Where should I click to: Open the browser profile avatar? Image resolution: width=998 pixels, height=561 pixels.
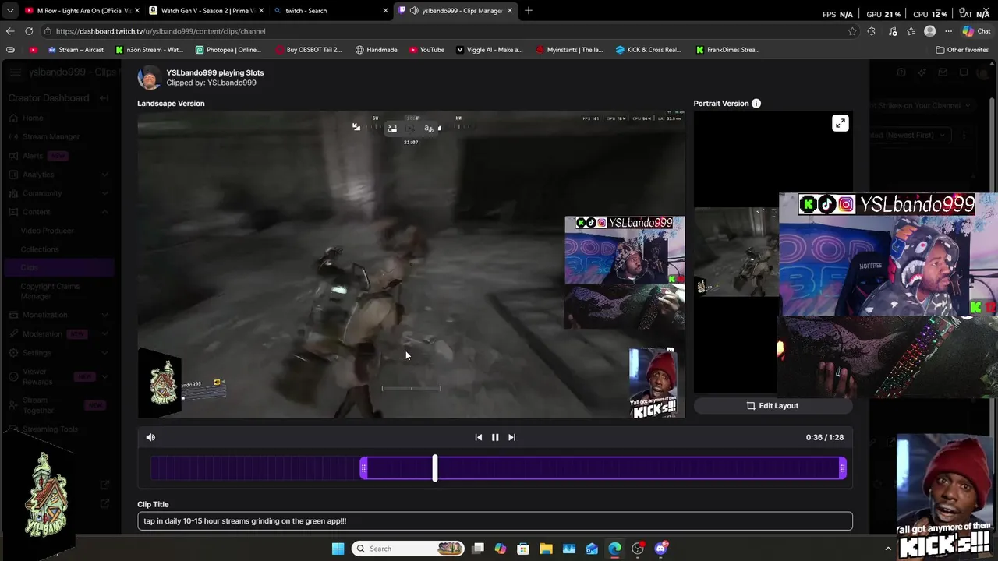(x=929, y=31)
